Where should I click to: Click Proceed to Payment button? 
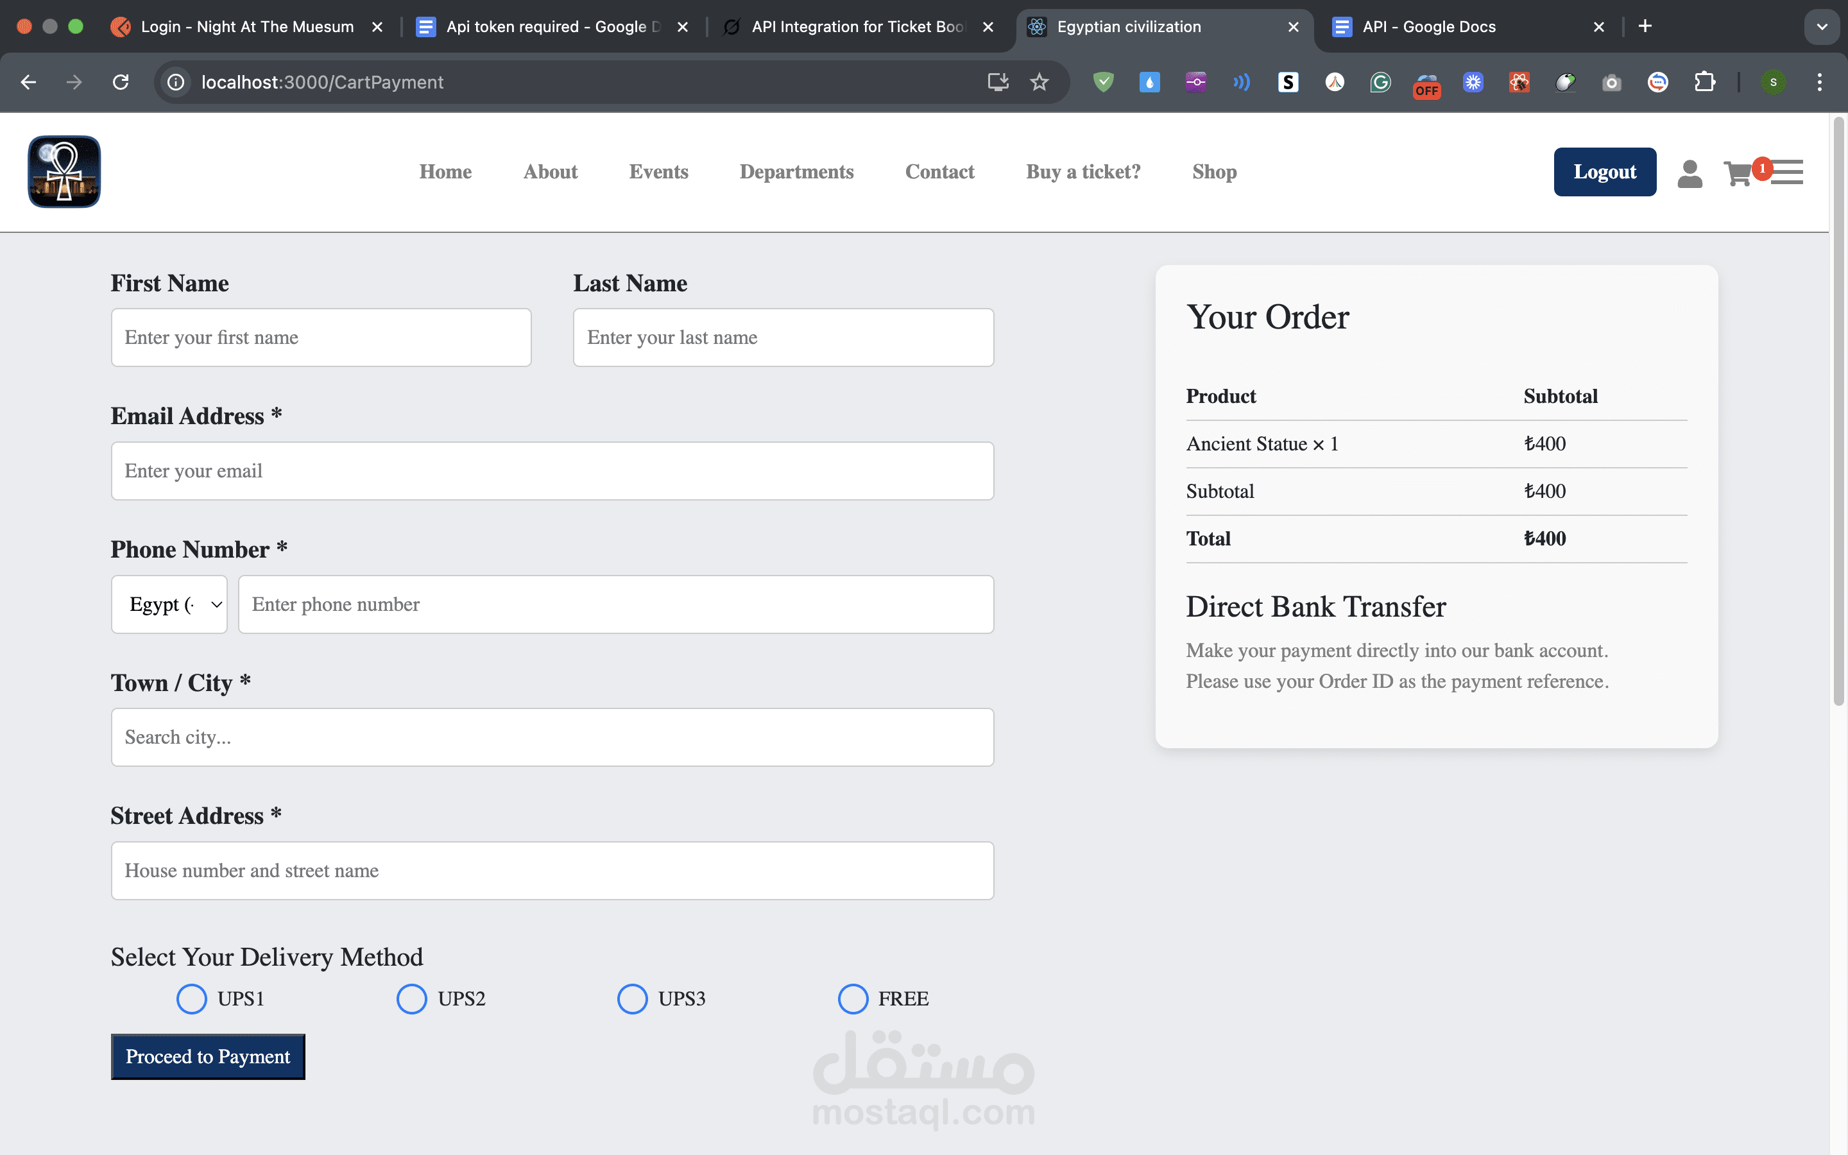[208, 1056]
